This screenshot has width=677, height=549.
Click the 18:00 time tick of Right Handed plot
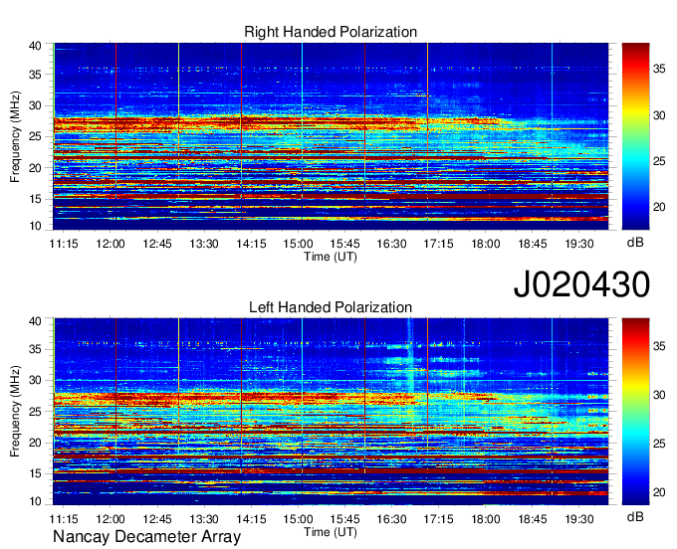[x=486, y=244]
